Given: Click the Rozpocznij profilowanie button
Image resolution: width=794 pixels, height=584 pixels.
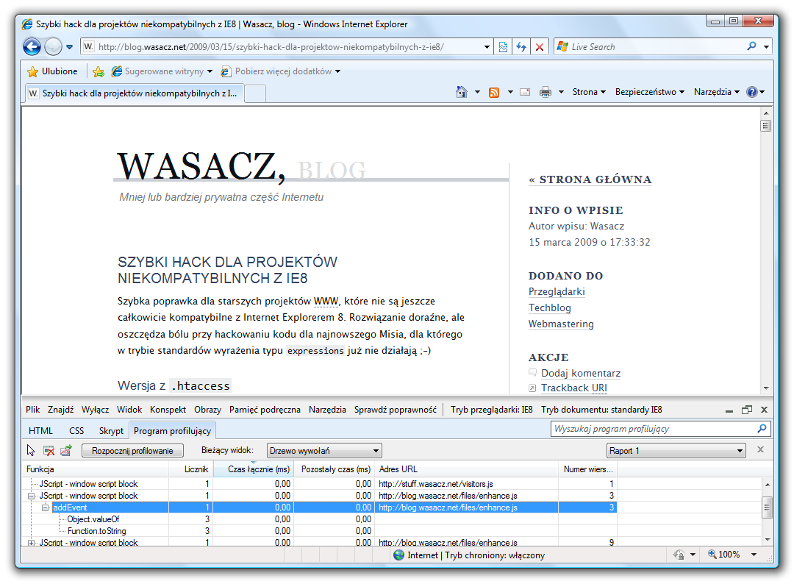Looking at the screenshot, I should 132,451.
